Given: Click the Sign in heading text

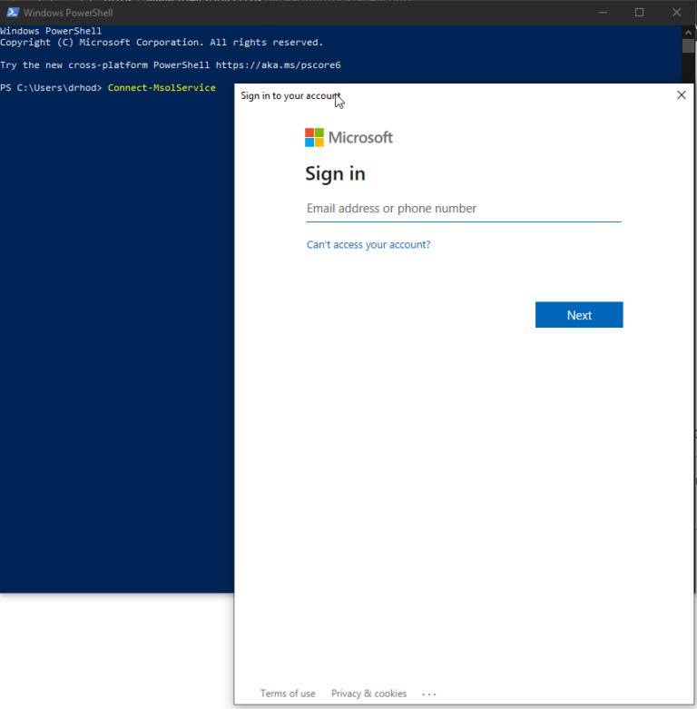Looking at the screenshot, I should [x=335, y=174].
